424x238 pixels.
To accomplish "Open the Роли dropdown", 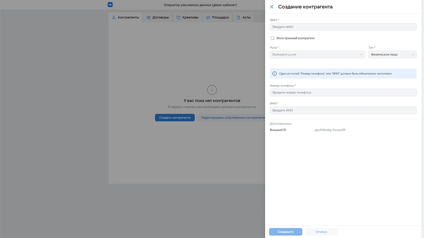I will pos(317,55).
